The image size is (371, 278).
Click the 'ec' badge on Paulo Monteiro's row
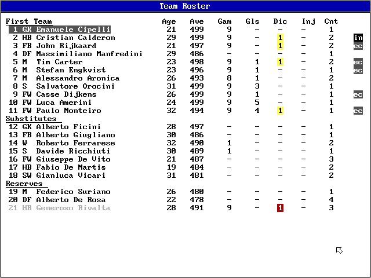coord(358,111)
